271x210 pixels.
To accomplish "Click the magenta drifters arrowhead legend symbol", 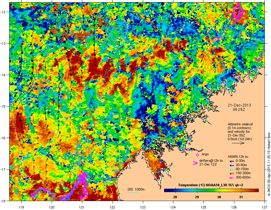I will point(195,163).
